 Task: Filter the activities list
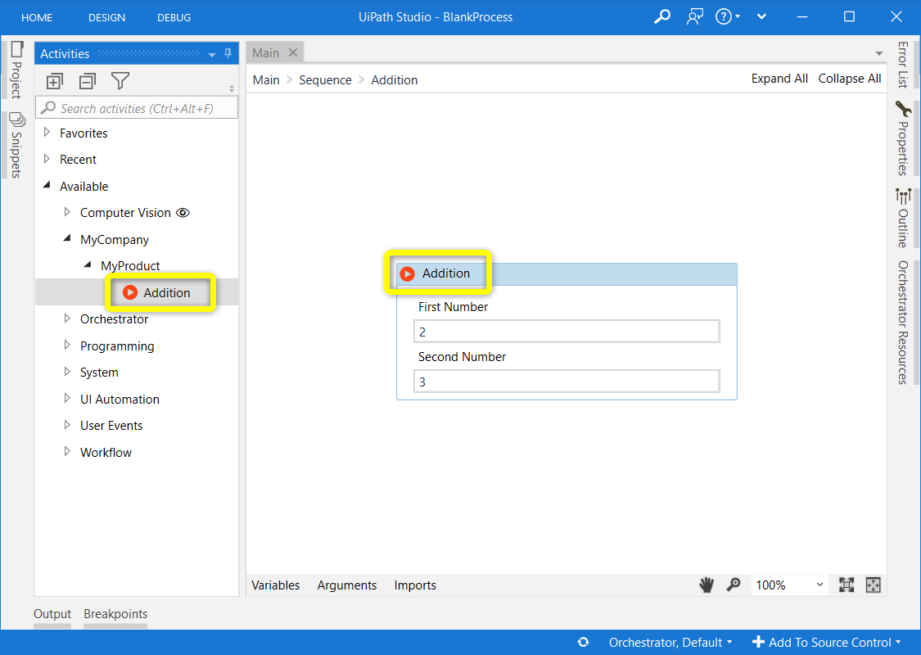(120, 80)
